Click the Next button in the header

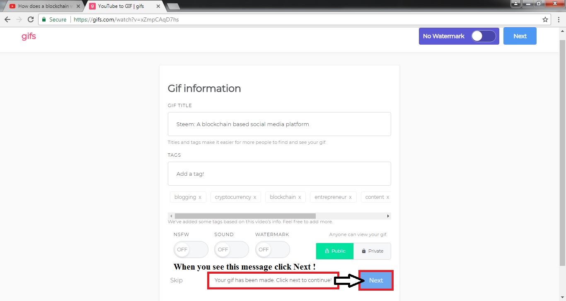(520, 36)
